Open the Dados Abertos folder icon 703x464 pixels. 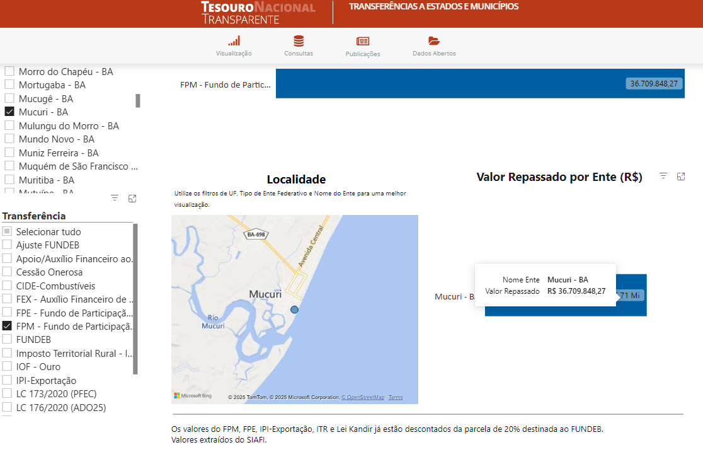[434, 41]
